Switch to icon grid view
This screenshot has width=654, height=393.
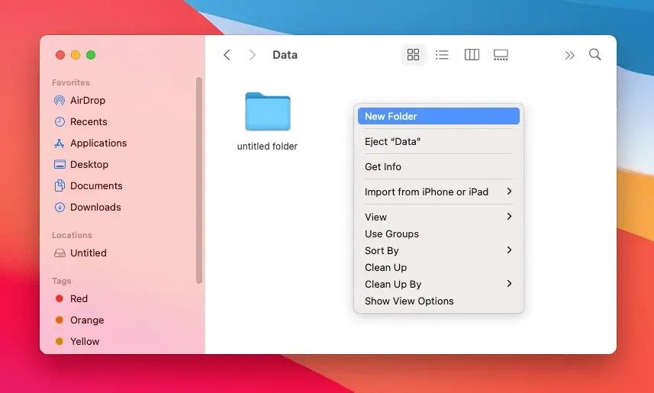[x=414, y=55]
